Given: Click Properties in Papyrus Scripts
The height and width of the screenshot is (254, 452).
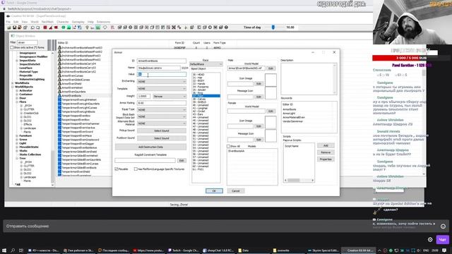Looking at the screenshot, I should click(326, 159).
